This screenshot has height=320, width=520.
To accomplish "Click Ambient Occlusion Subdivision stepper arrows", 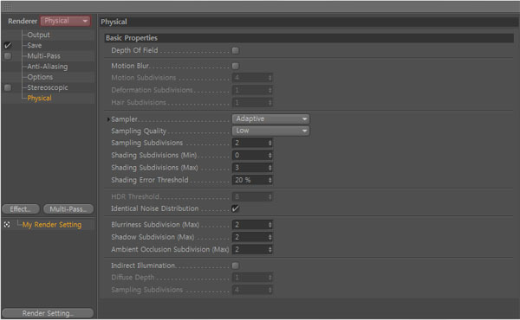I will click(270, 250).
